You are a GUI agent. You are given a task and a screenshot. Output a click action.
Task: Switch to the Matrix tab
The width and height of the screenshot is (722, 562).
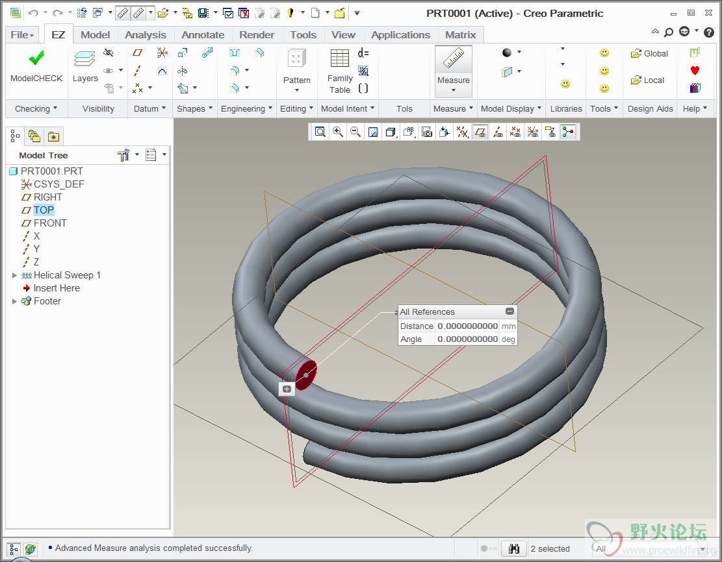[x=461, y=35]
